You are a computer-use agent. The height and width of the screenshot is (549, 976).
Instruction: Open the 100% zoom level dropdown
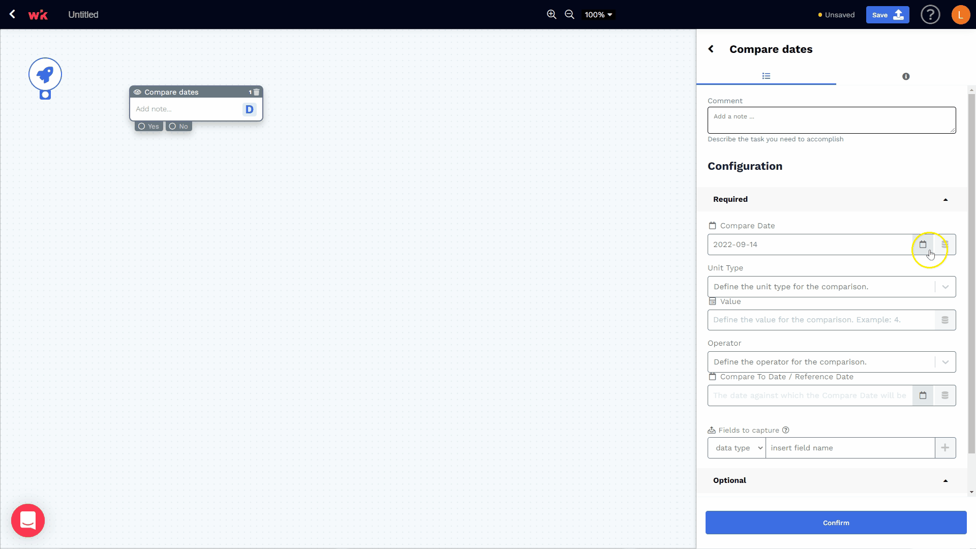[598, 15]
